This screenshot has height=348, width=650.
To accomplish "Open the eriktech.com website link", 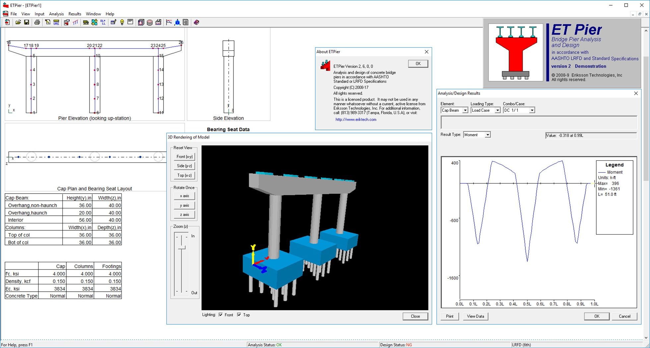I will click(x=356, y=120).
